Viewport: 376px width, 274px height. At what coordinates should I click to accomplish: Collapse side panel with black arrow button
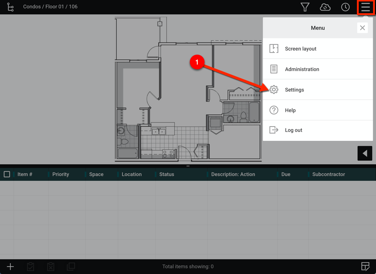(365, 153)
